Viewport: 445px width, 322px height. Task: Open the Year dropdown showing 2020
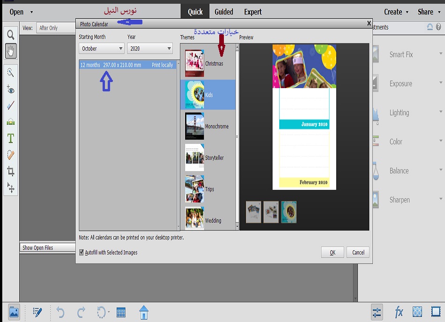(x=150, y=48)
